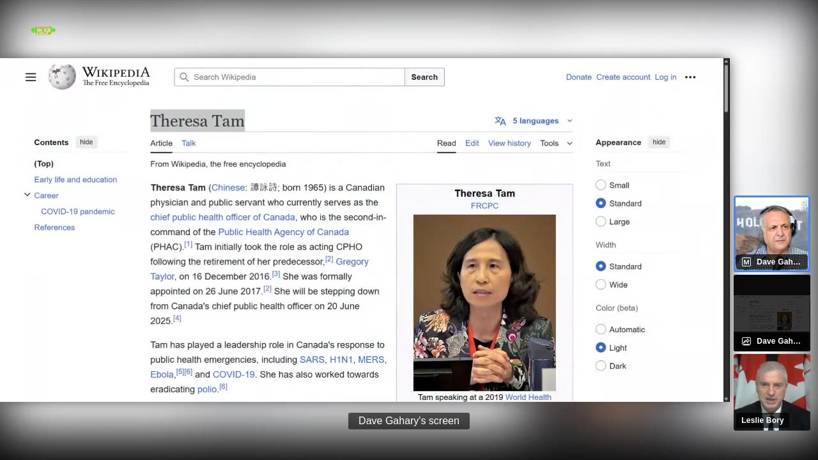Select Standard width option
Image resolution: width=818 pixels, height=460 pixels.
(601, 266)
